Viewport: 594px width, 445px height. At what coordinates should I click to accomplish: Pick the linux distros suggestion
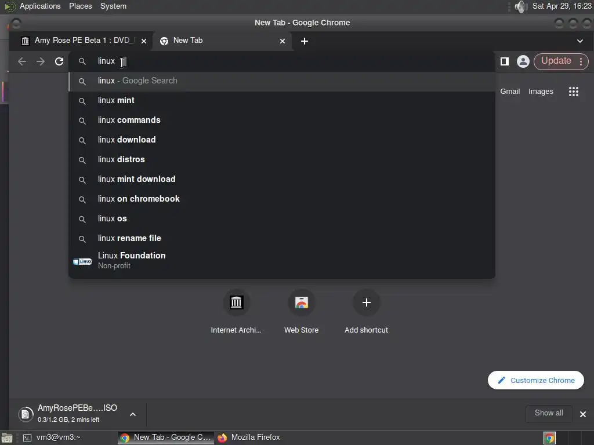coord(282,160)
